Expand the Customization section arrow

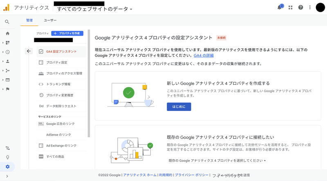pyautogui.click(x=3, y=43)
